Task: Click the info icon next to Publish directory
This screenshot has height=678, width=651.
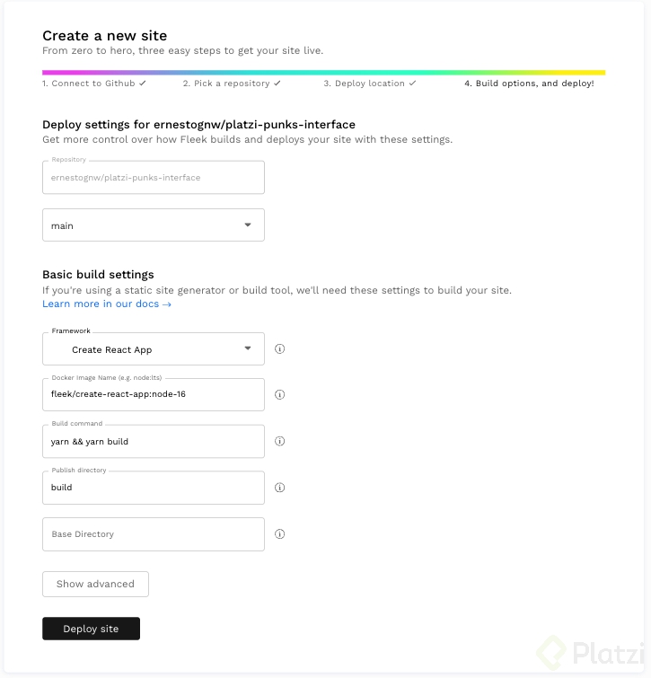Action: tap(279, 488)
